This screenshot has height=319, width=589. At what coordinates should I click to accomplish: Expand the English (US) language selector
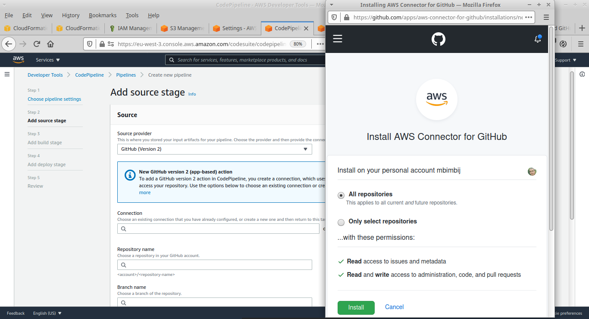(x=47, y=313)
